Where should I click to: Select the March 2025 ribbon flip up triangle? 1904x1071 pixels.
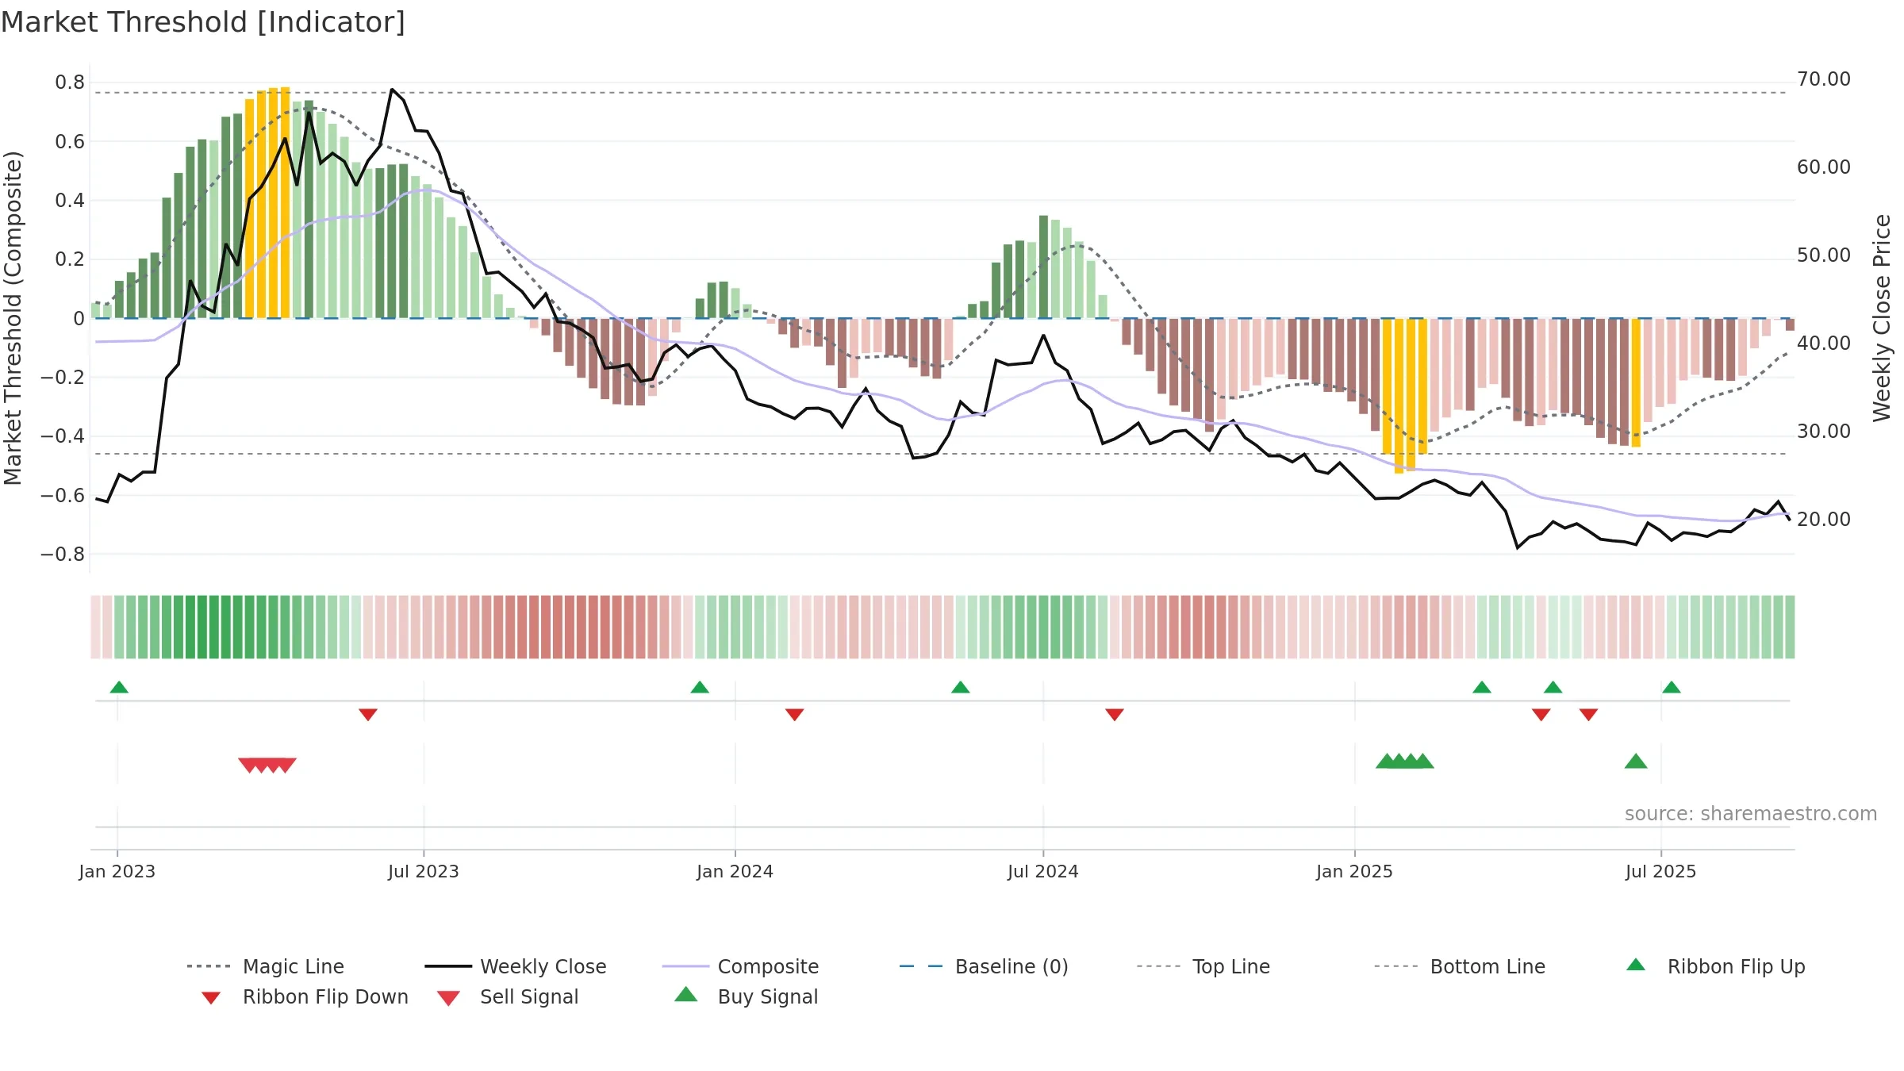tap(1482, 687)
